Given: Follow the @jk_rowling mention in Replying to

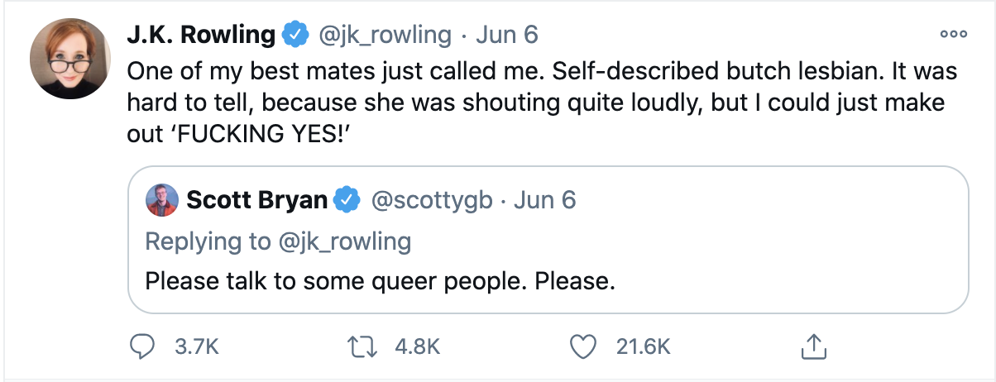Looking at the screenshot, I should pyautogui.click(x=344, y=241).
